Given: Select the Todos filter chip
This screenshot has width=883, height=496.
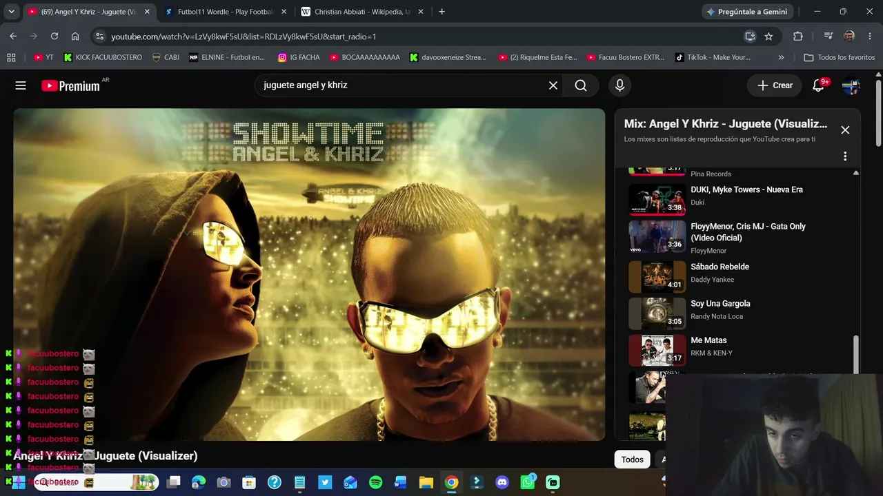Looking at the screenshot, I should coord(633,459).
